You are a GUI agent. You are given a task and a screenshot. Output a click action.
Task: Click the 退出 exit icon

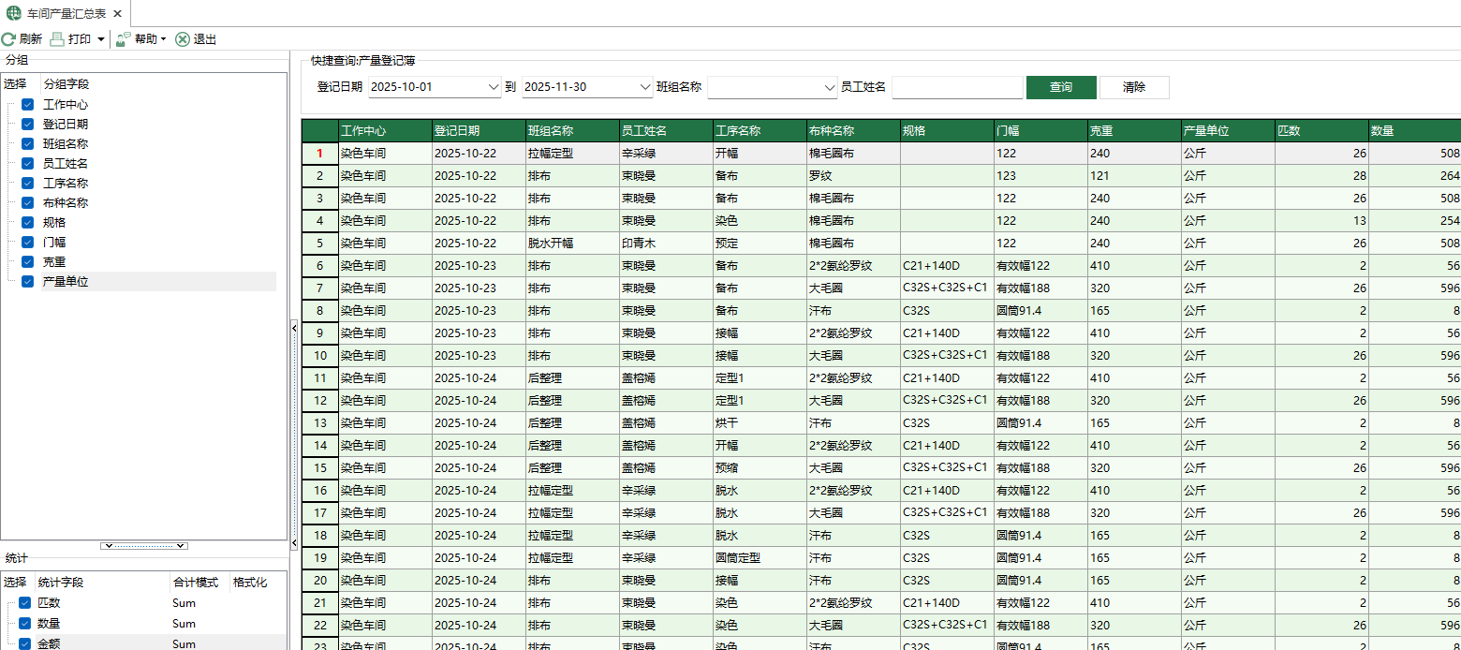[181, 38]
